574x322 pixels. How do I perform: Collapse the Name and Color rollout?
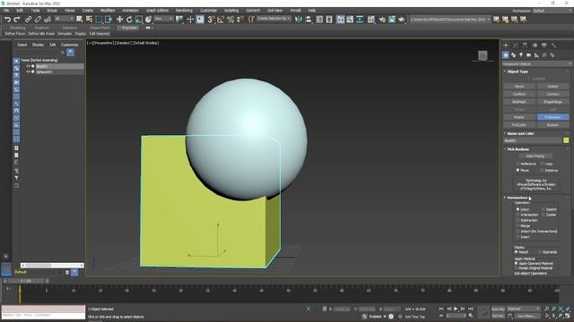[x=520, y=133]
